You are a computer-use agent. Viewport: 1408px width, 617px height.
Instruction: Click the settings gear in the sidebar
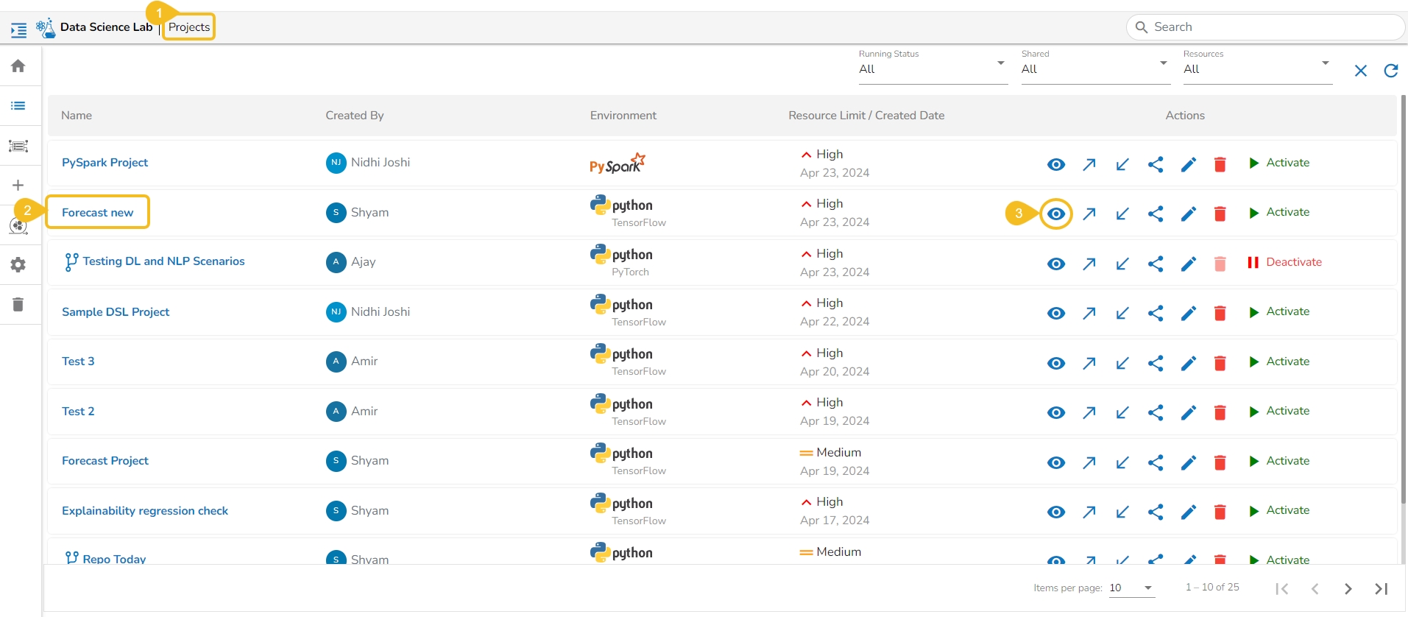18,265
